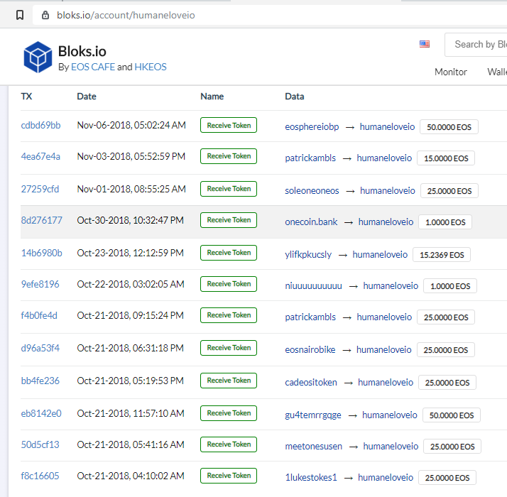The image size is (507, 497).
Task: Click the Data column header
Action: tap(294, 97)
